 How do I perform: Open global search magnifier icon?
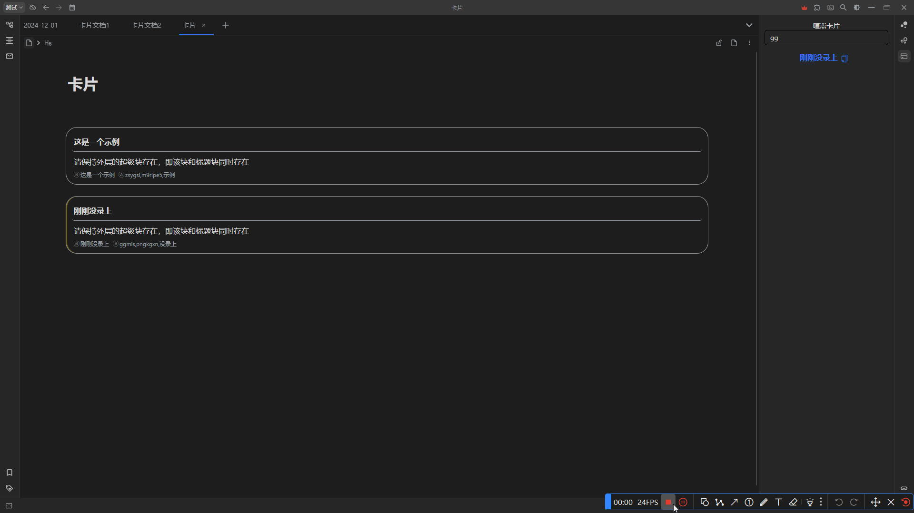(x=843, y=8)
